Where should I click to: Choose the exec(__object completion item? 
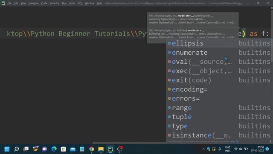tap(218, 71)
